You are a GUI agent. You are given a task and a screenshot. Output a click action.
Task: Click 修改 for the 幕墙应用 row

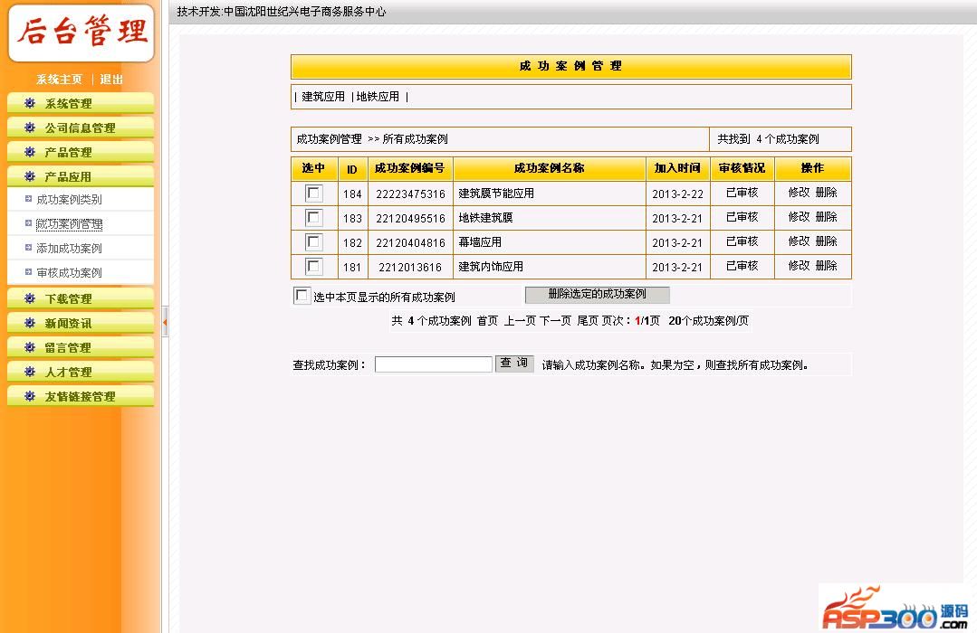pos(799,241)
